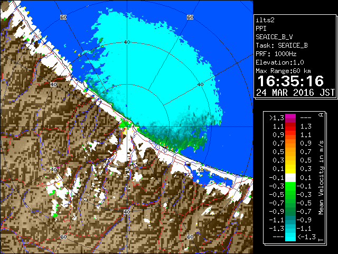
Task: Click the magenta swatch at the legend top
Action: [290, 118]
